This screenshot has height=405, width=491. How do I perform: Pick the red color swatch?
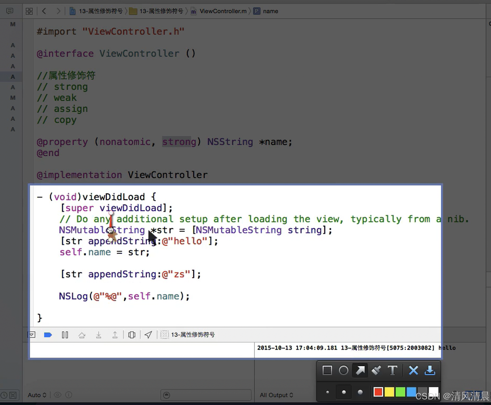tap(378, 392)
